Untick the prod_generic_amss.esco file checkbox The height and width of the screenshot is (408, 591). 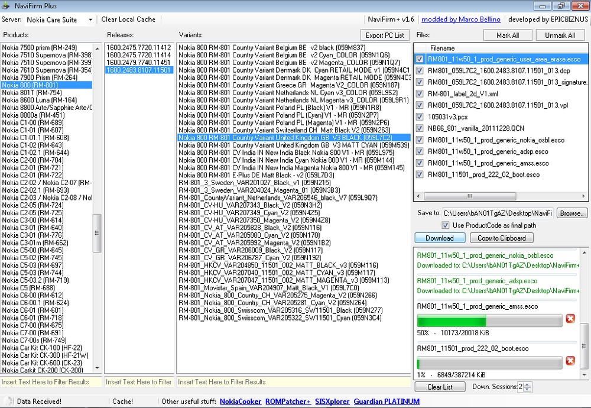click(419, 163)
